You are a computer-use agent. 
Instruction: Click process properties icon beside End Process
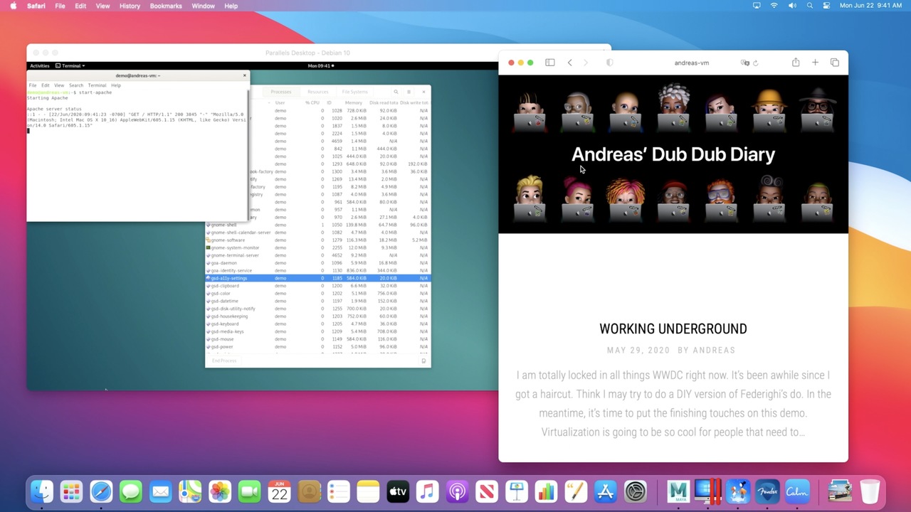pos(423,361)
